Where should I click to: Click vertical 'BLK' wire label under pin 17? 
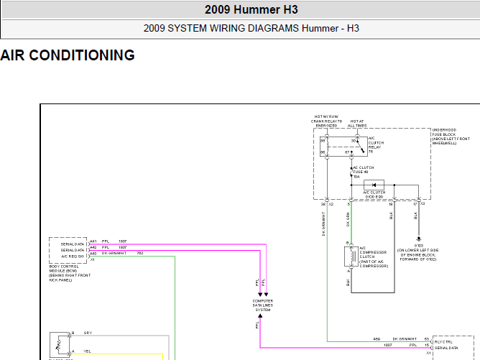[415, 216]
